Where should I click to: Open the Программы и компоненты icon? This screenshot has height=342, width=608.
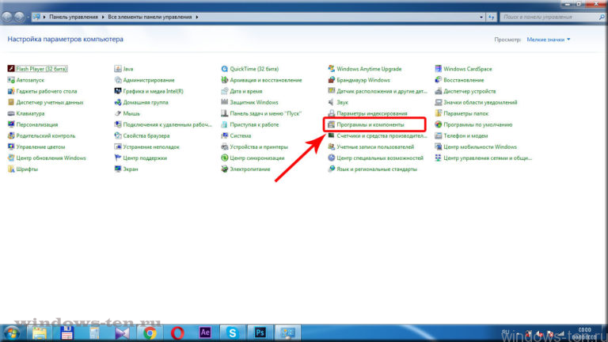tap(332, 124)
